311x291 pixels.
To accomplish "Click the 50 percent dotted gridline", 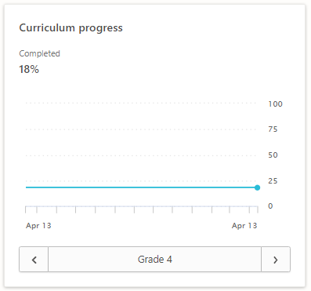I will click(x=141, y=155).
